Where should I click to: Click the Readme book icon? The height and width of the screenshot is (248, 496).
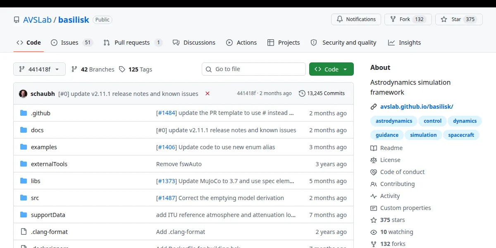point(374,148)
